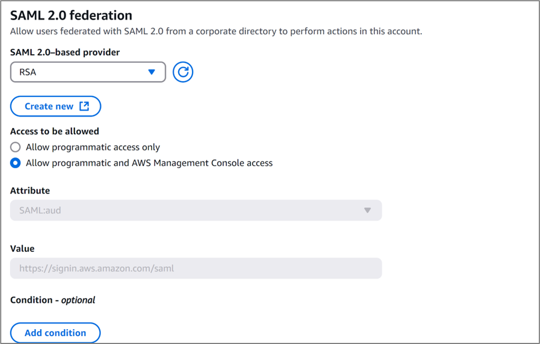Click the SAML 2.0 federation heading
Image resolution: width=540 pixels, height=344 pixels.
[71, 15]
